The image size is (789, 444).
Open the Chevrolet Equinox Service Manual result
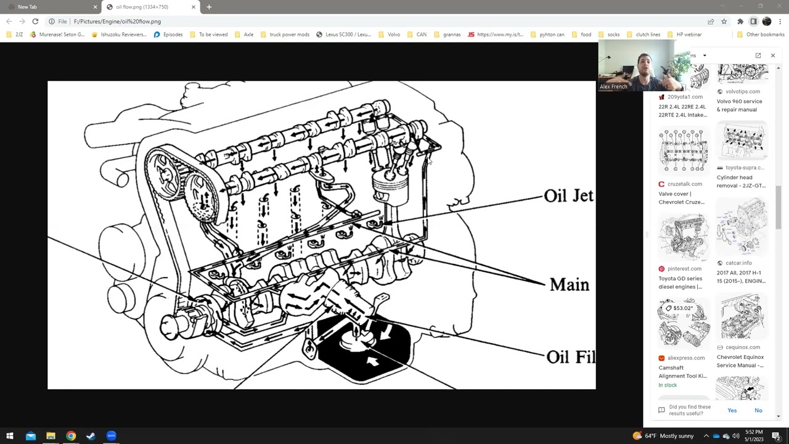pos(742,331)
